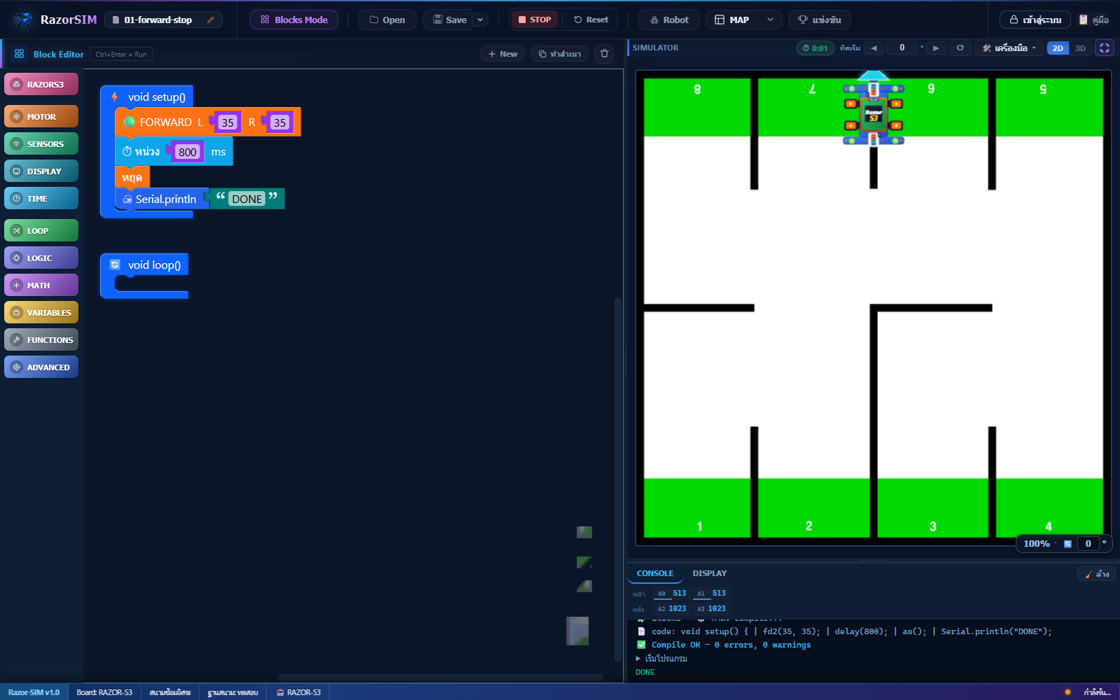Screen dimensions: 1120x700
Task: Open the MOTOR block category
Action: pyautogui.click(x=41, y=117)
